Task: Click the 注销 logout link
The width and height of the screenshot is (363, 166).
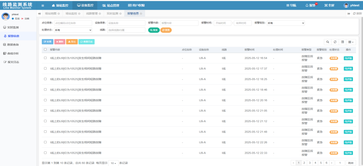Action: pos(25,19)
